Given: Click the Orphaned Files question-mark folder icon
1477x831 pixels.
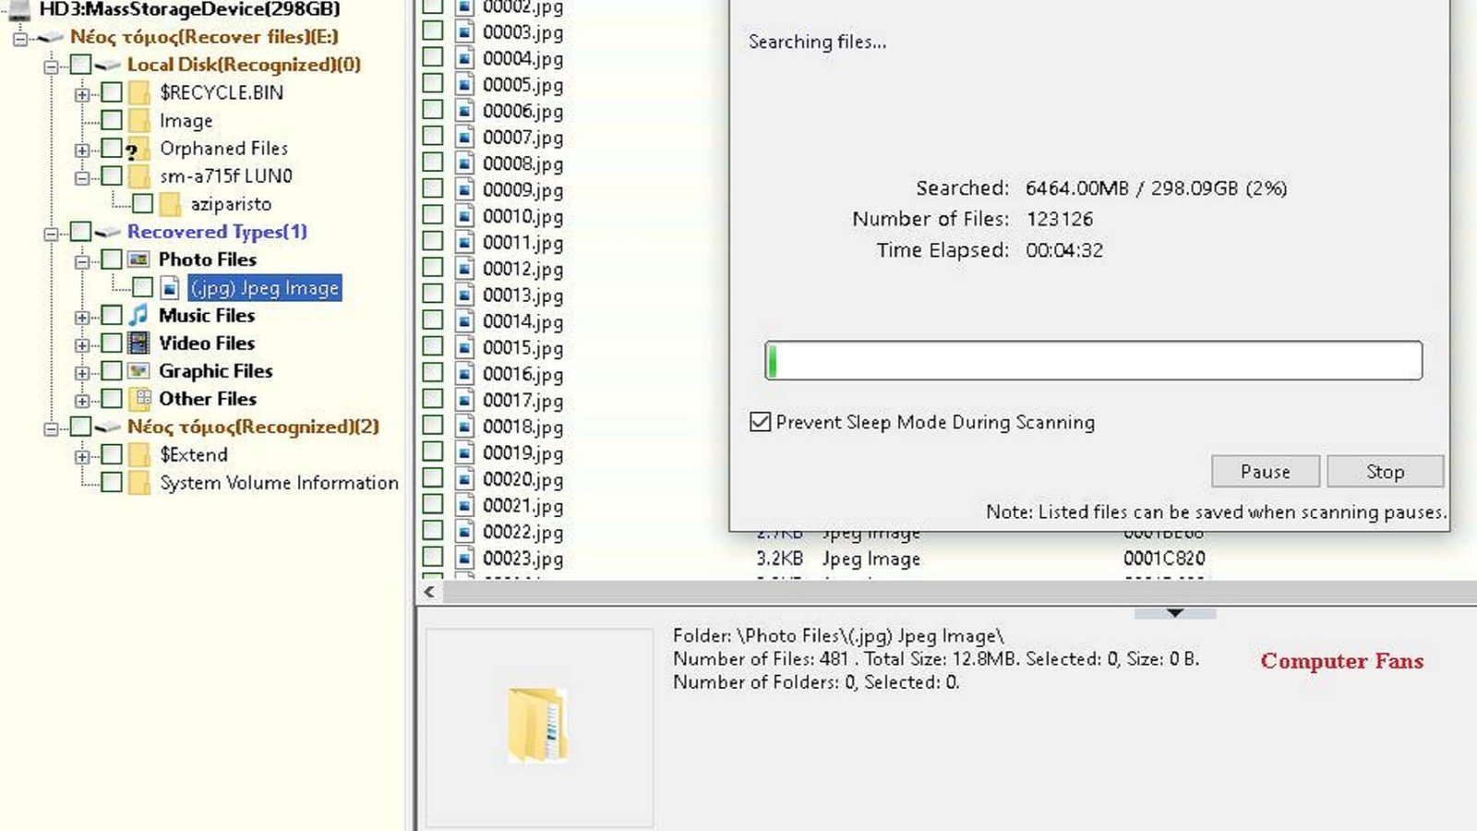Looking at the screenshot, I should click(x=139, y=149).
